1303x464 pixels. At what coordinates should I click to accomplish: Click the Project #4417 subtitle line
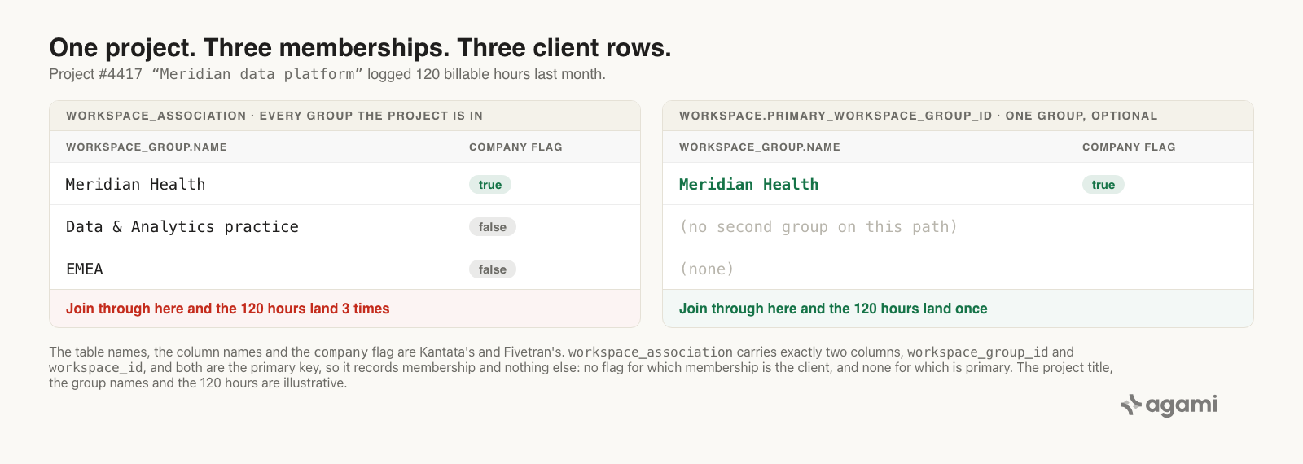[x=327, y=74]
